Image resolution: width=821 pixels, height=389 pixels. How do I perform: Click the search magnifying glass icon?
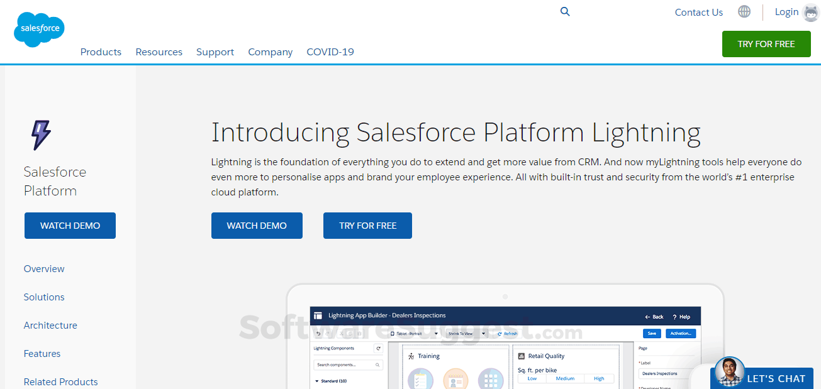point(564,11)
